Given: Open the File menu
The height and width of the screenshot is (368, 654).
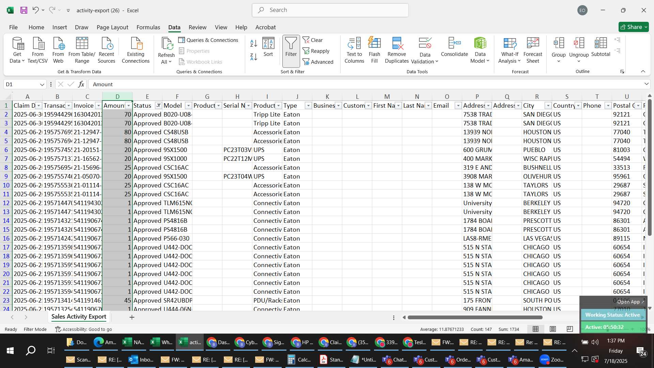Looking at the screenshot, I should point(13,27).
